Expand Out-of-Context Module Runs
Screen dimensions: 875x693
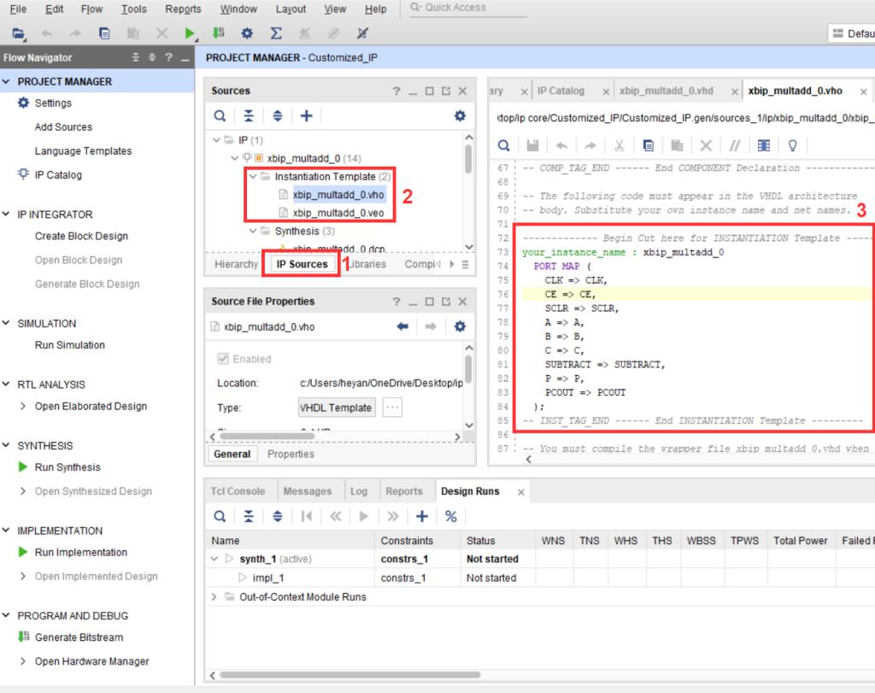point(214,597)
